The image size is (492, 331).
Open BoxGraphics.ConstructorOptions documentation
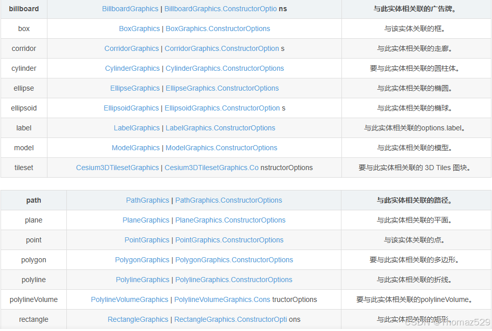217,29
